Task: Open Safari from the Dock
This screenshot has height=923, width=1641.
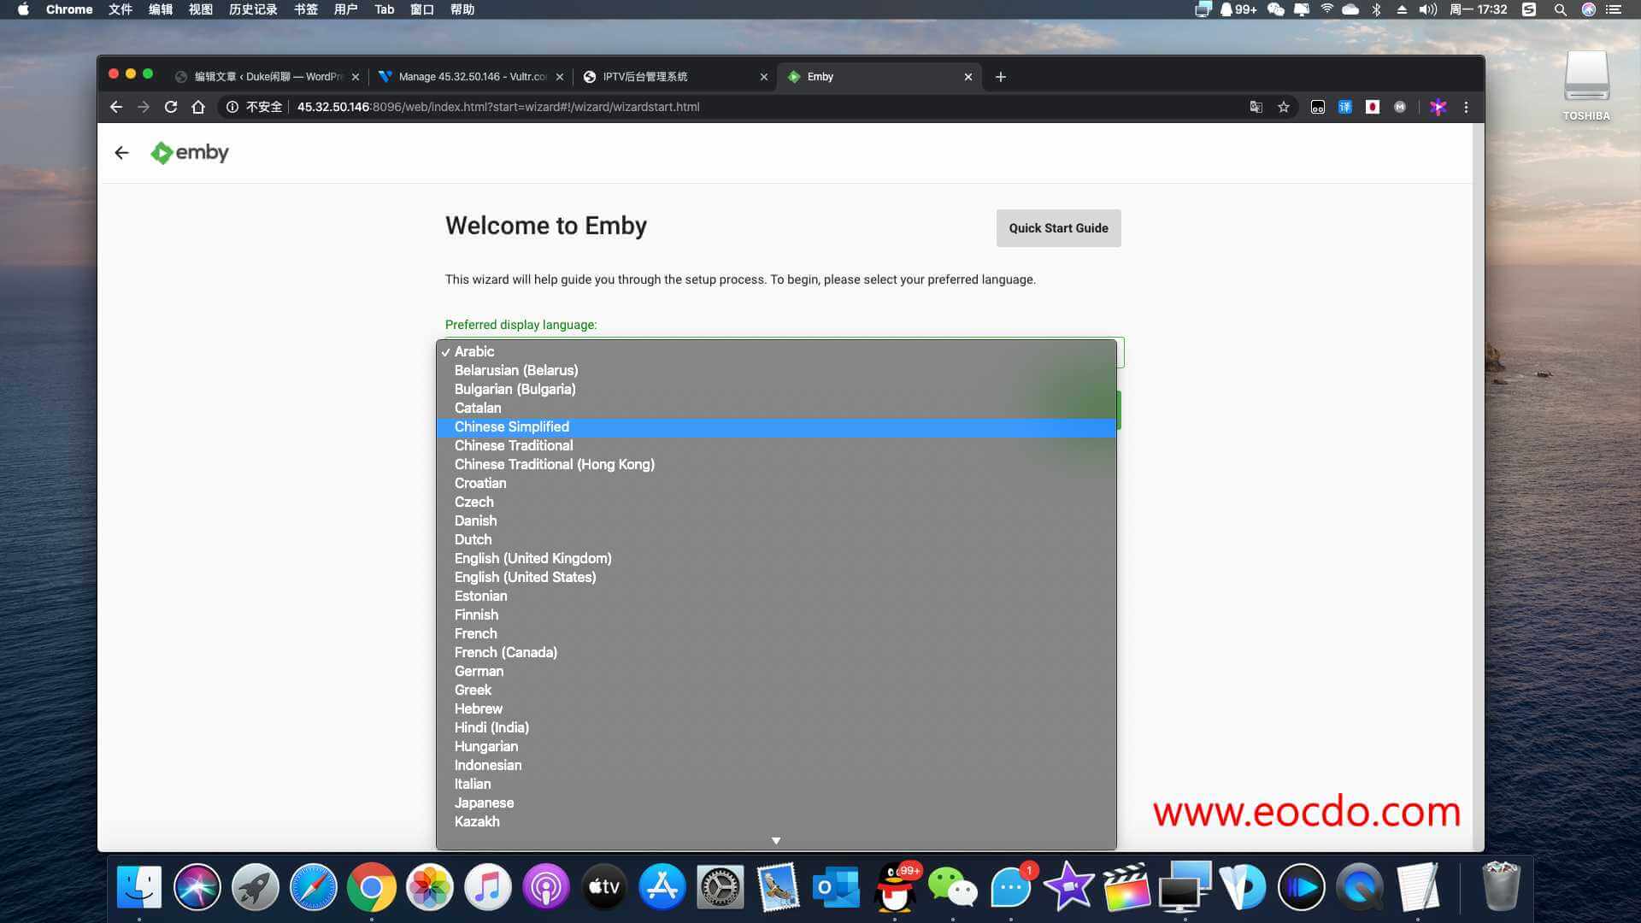Action: 313,887
